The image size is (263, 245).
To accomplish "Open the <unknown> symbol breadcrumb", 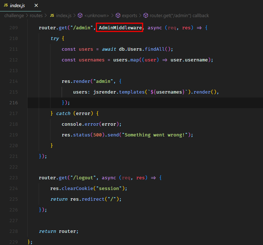I will 97,16.
